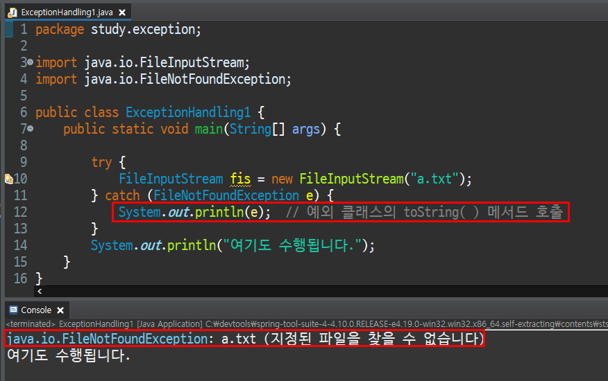Click console output line '여기도 수행됩니다.'
608x381 pixels.
tap(69, 356)
